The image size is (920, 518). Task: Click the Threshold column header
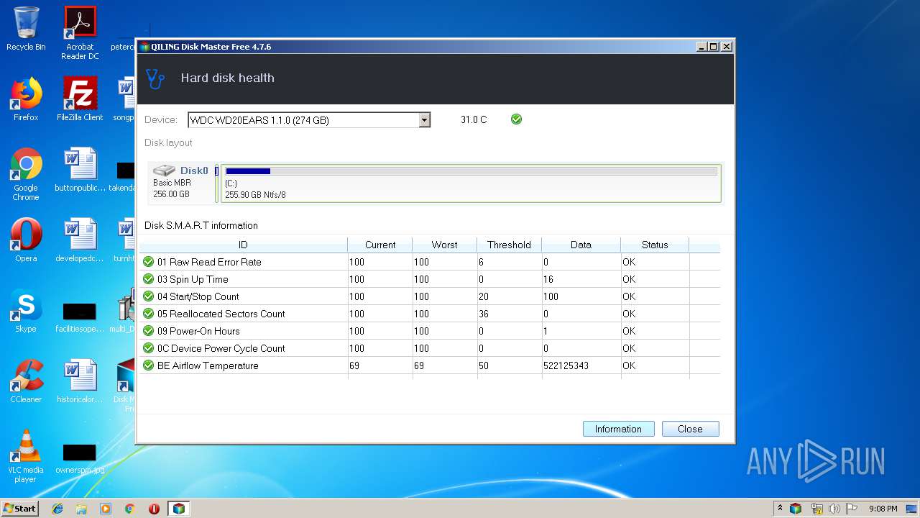[x=509, y=245]
